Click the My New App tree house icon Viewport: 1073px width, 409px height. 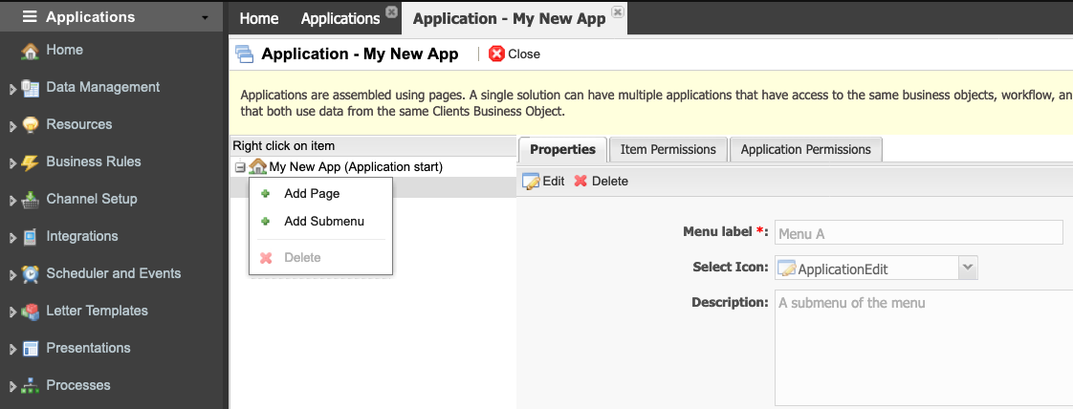pos(257,166)
